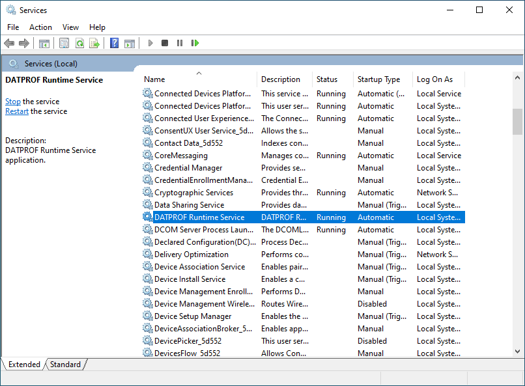Sort services by the Name column header

coord(154,79)
